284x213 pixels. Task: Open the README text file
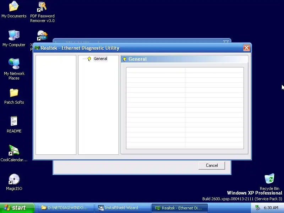tap(14, 125)
